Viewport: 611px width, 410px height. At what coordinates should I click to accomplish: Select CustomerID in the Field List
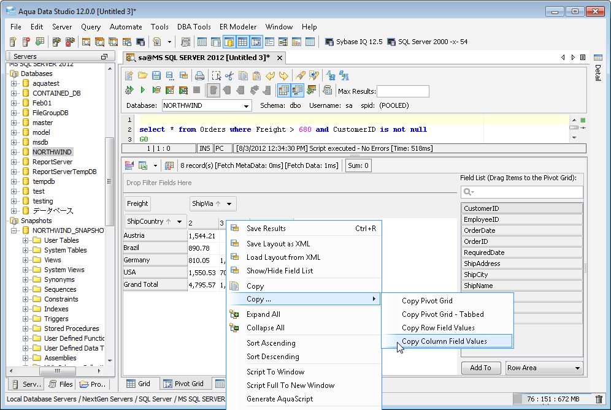pyautogui.click(x=521, y=208)
